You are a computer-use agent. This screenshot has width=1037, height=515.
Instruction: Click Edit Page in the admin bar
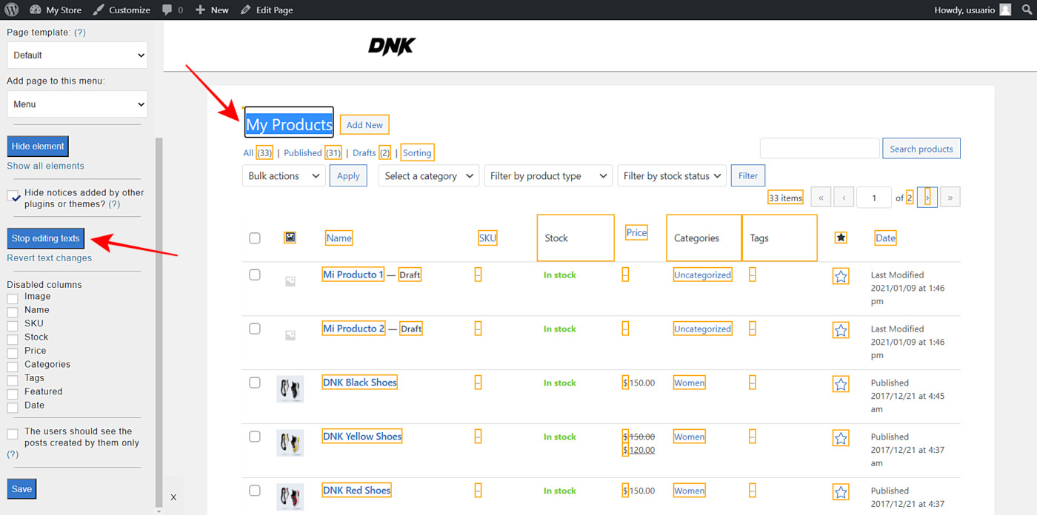click(x=266, y=10)
